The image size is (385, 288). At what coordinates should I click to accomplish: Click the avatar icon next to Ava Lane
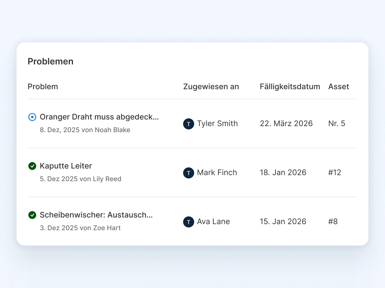click(189, 222)
